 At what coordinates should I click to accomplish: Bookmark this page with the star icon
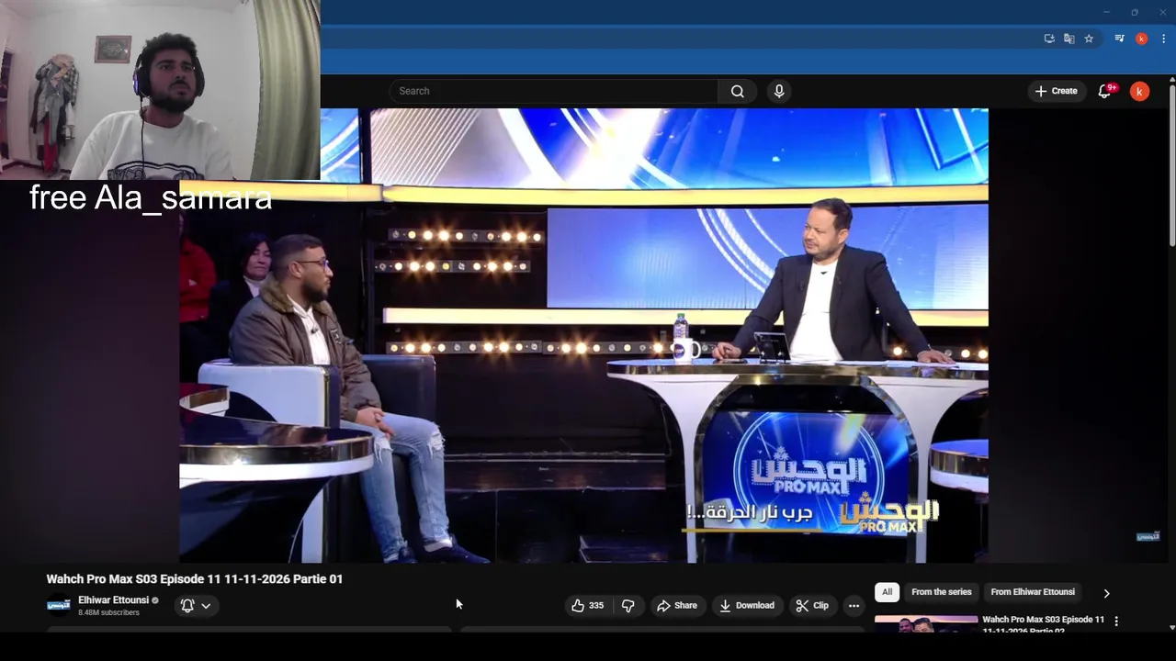(x=1089, y=39)
